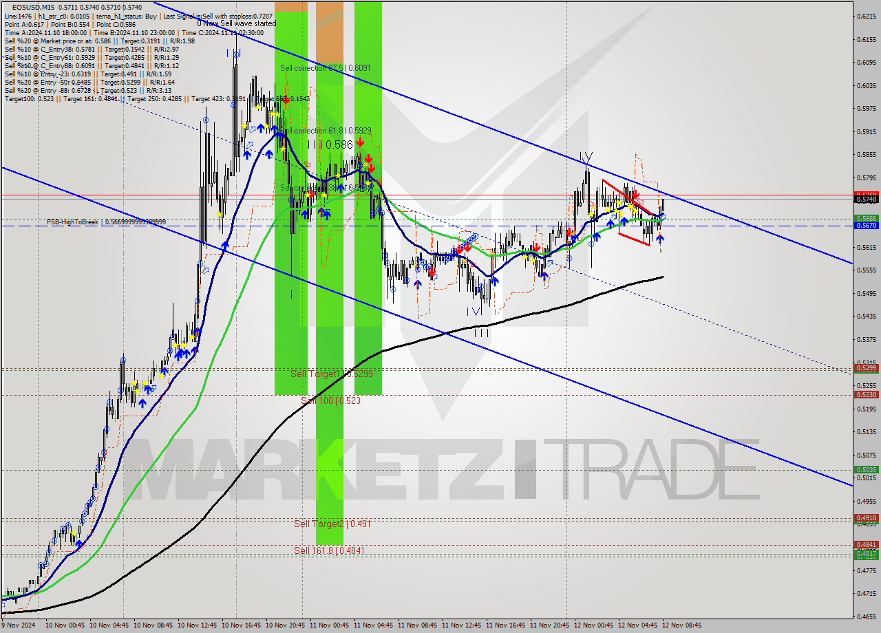
Task: Click the 0.5915 price scale label
Action: coord(867,131)
